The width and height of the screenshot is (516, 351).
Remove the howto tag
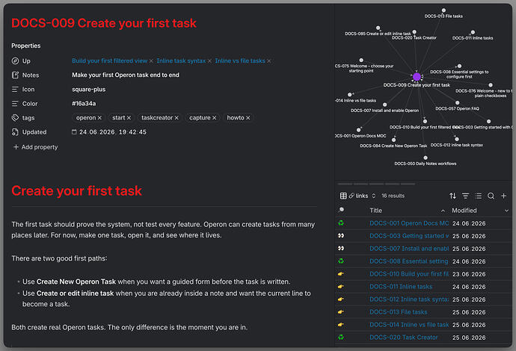[248, 118]
